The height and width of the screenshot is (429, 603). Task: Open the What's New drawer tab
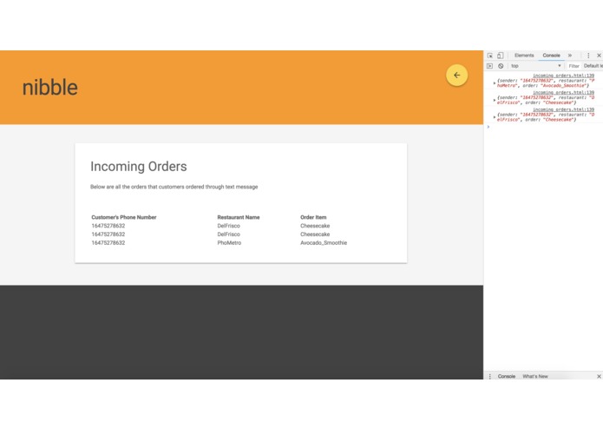(535, 376)
